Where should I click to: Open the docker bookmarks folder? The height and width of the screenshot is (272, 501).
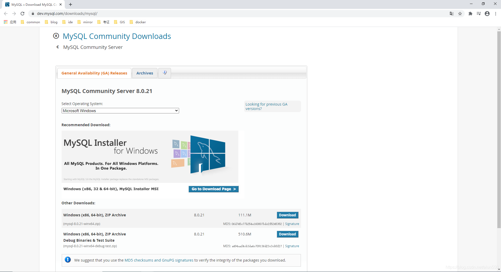click(138, 22)
